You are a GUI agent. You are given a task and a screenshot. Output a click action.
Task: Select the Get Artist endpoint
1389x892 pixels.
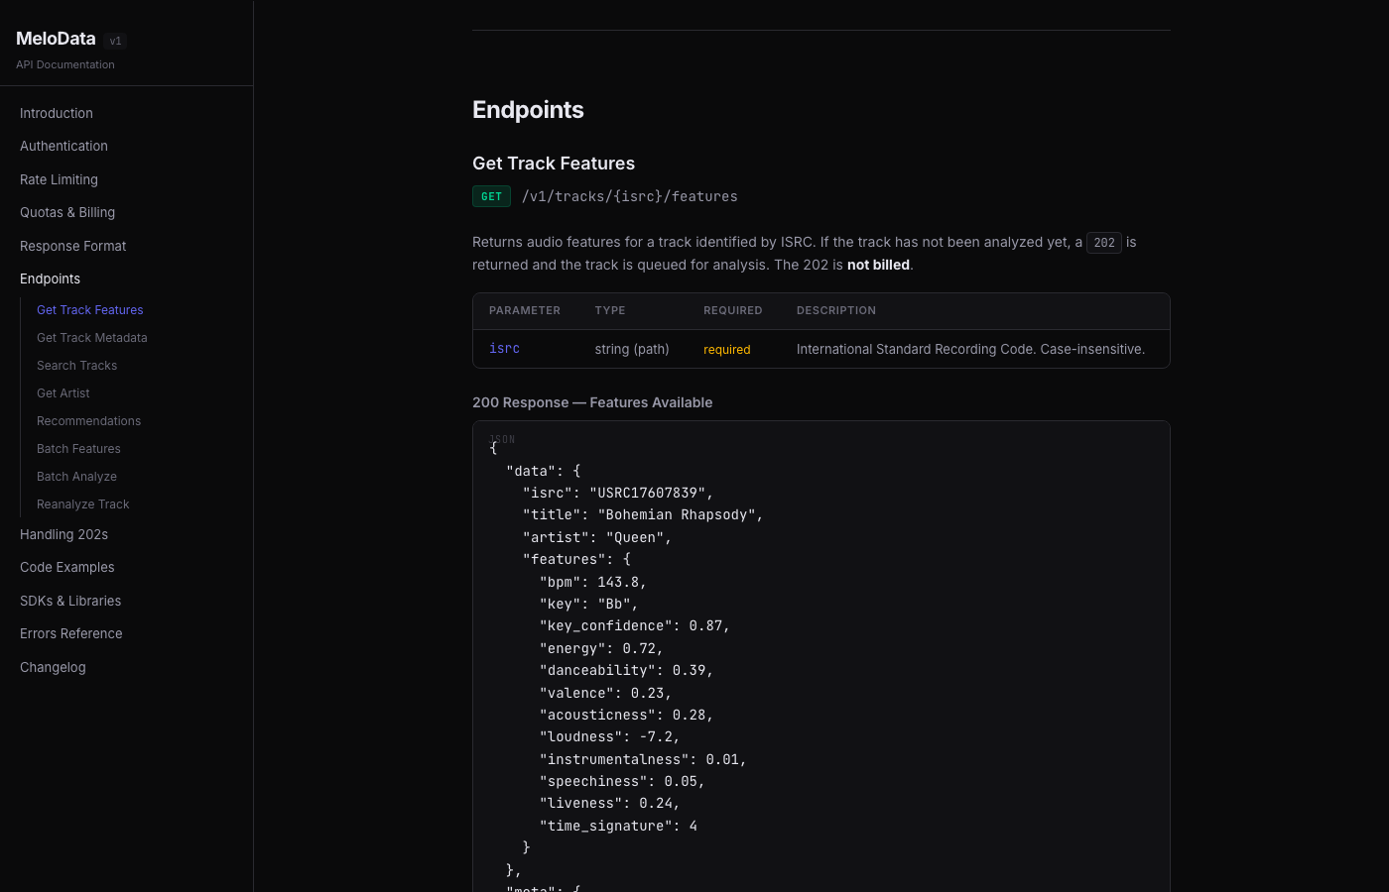coord(63,392)
